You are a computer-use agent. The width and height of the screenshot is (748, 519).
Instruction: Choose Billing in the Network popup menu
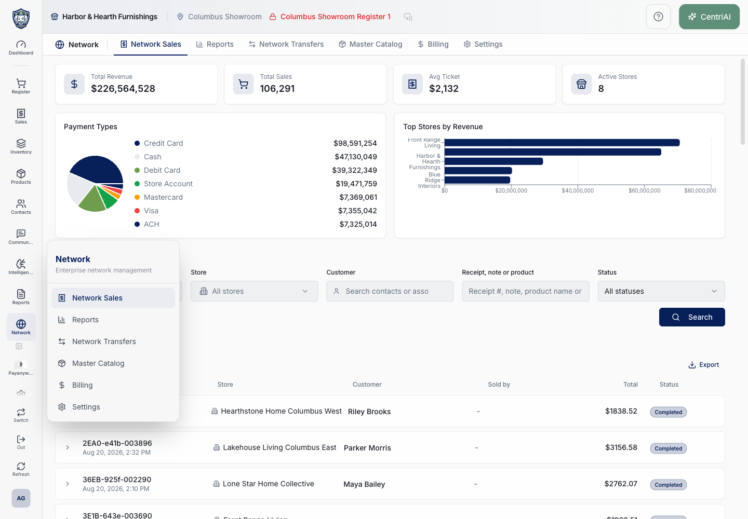point(113,385)
